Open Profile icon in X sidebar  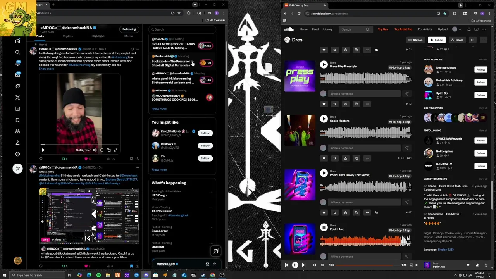point(17,143)
